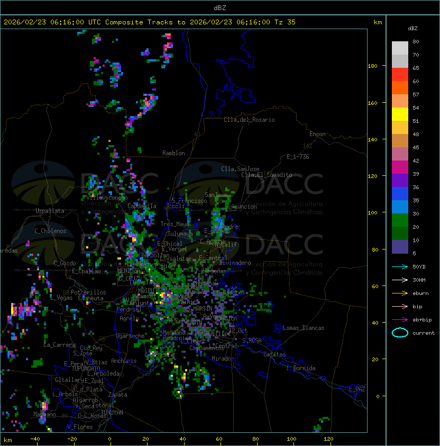Select the red 60-65 dBZ legend swatch
Viewport: 440px width, 446px height.
[400, 75]
